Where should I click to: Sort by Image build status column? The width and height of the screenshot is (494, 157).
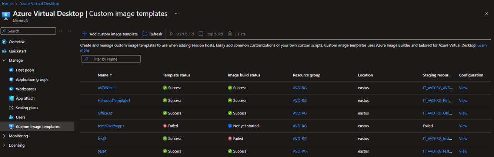[244, 75]
